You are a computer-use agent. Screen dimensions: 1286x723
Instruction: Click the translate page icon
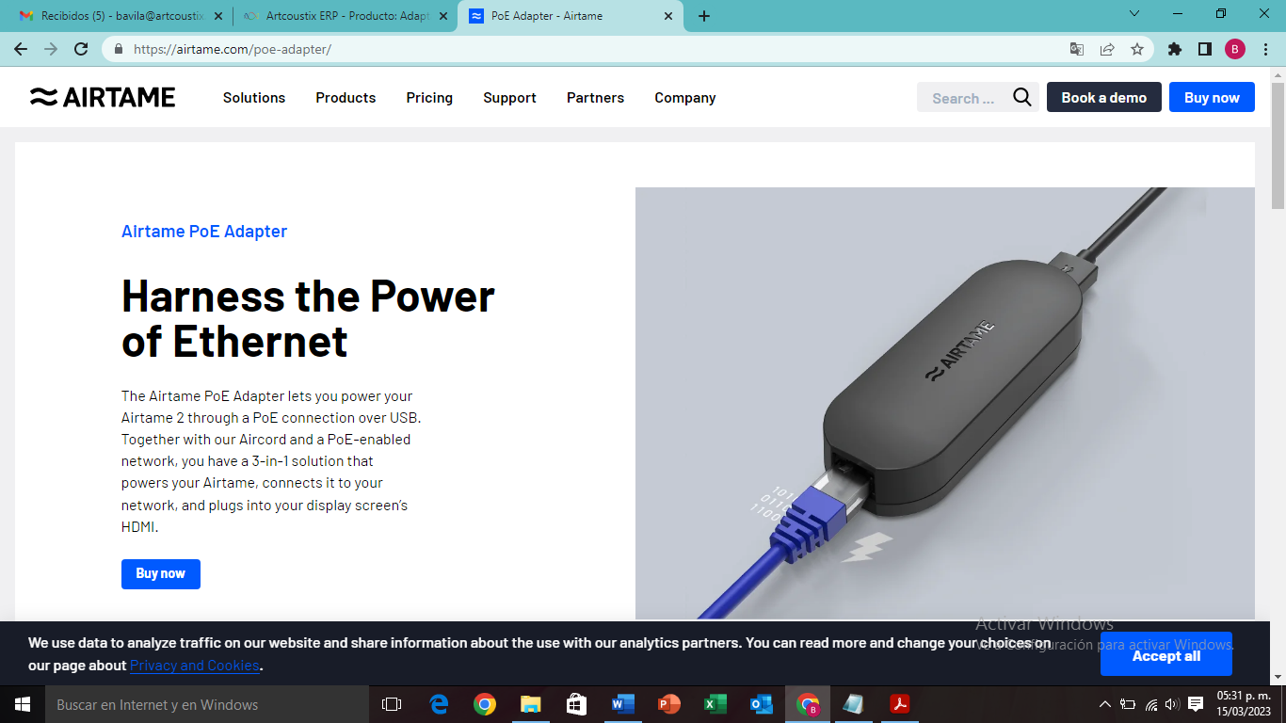click(x=1076, y=49)
